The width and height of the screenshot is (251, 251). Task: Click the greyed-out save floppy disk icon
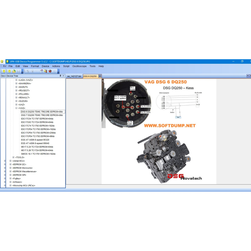coord(18,71)
